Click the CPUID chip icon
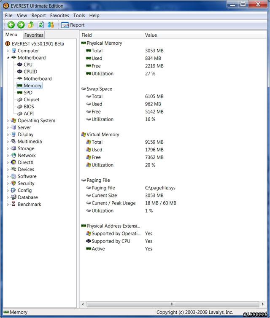Viewport: 270px width, 318px height. 20,71
